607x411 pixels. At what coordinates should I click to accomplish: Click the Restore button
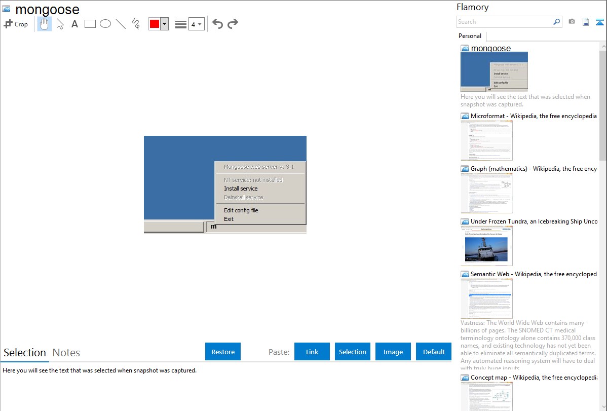click(223, 352)
